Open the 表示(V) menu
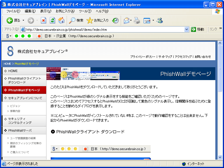Image resolution: width=224 pixels, height=168 pixels. pyautogui.click(x=46, y=11)
